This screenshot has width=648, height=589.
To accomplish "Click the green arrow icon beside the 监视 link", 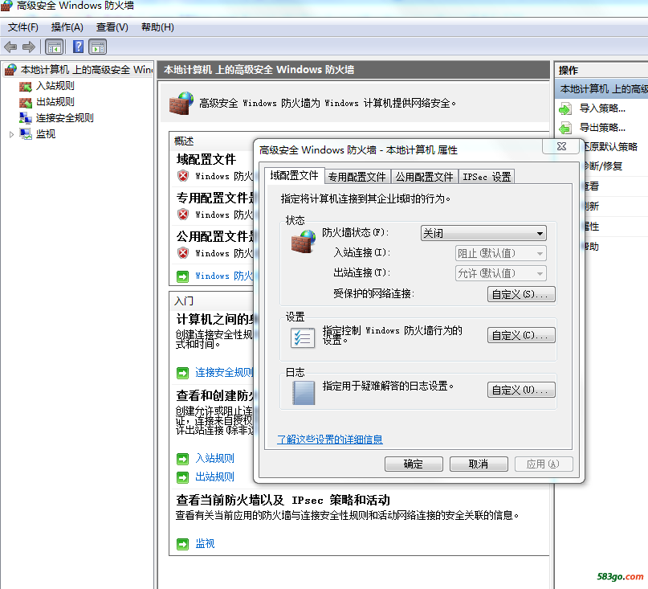I will coord(182,544).
